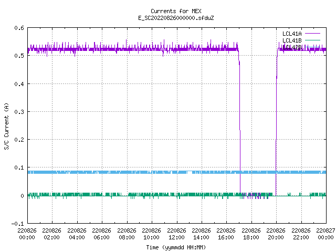336x252 pixels.
Task: Click the x-axis tick '220826 04:00'
Action: (77, 234)
